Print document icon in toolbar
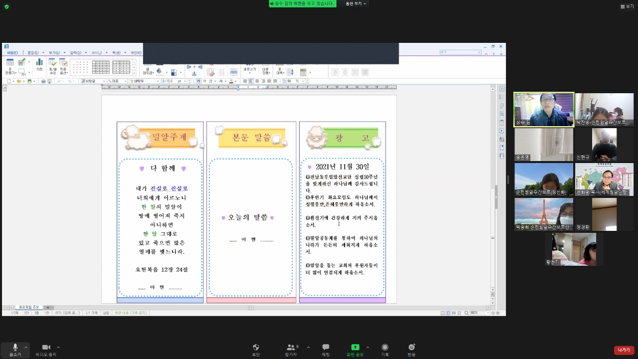Viewport: 638px width, 359px height. [x=43, y=81]
